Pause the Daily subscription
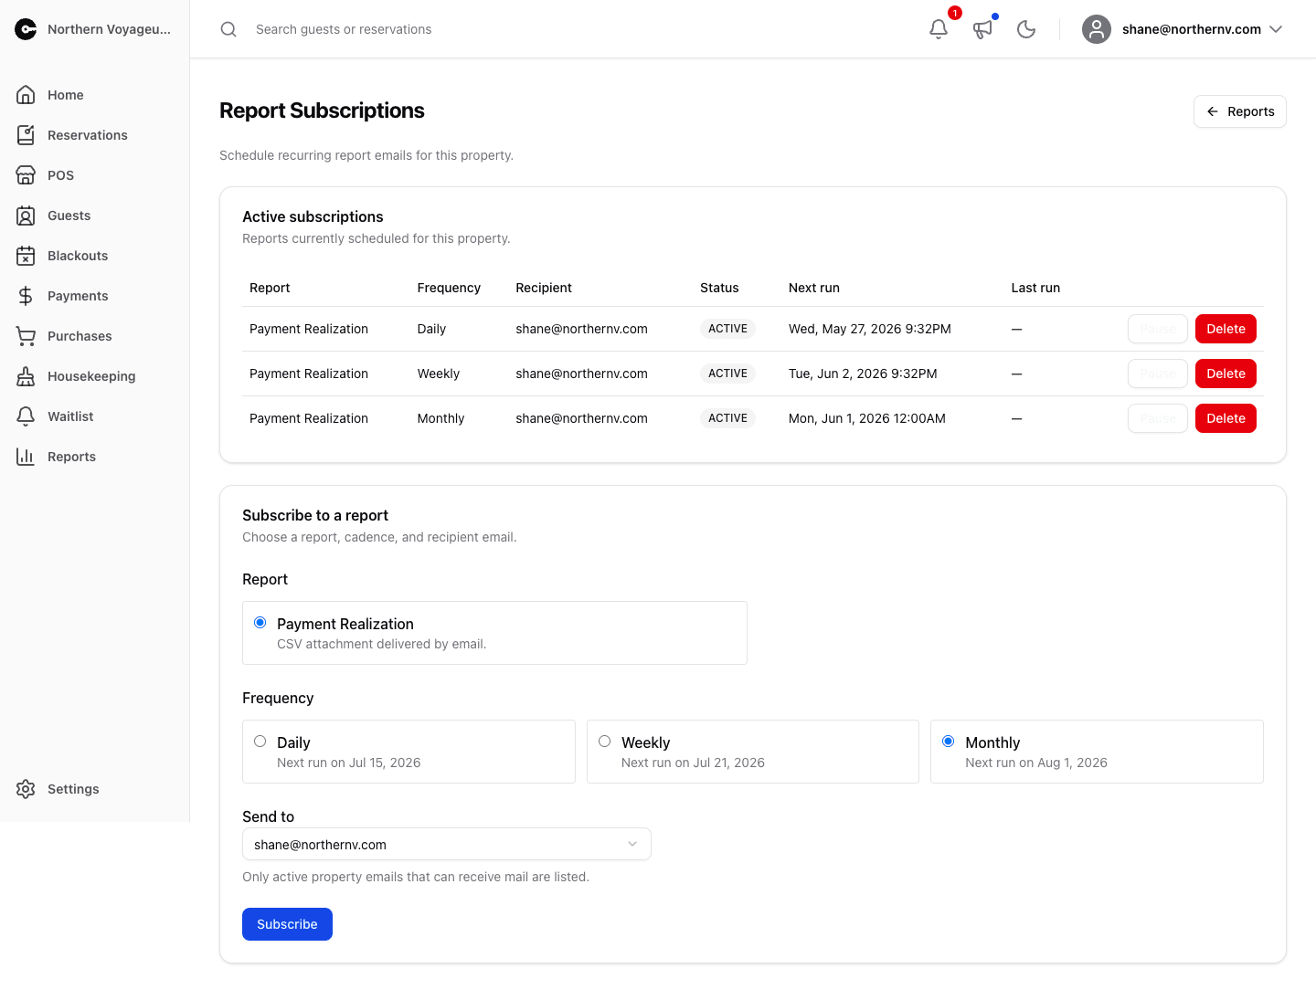This screenshot has width=1316, height=1000. point(1158,329)
